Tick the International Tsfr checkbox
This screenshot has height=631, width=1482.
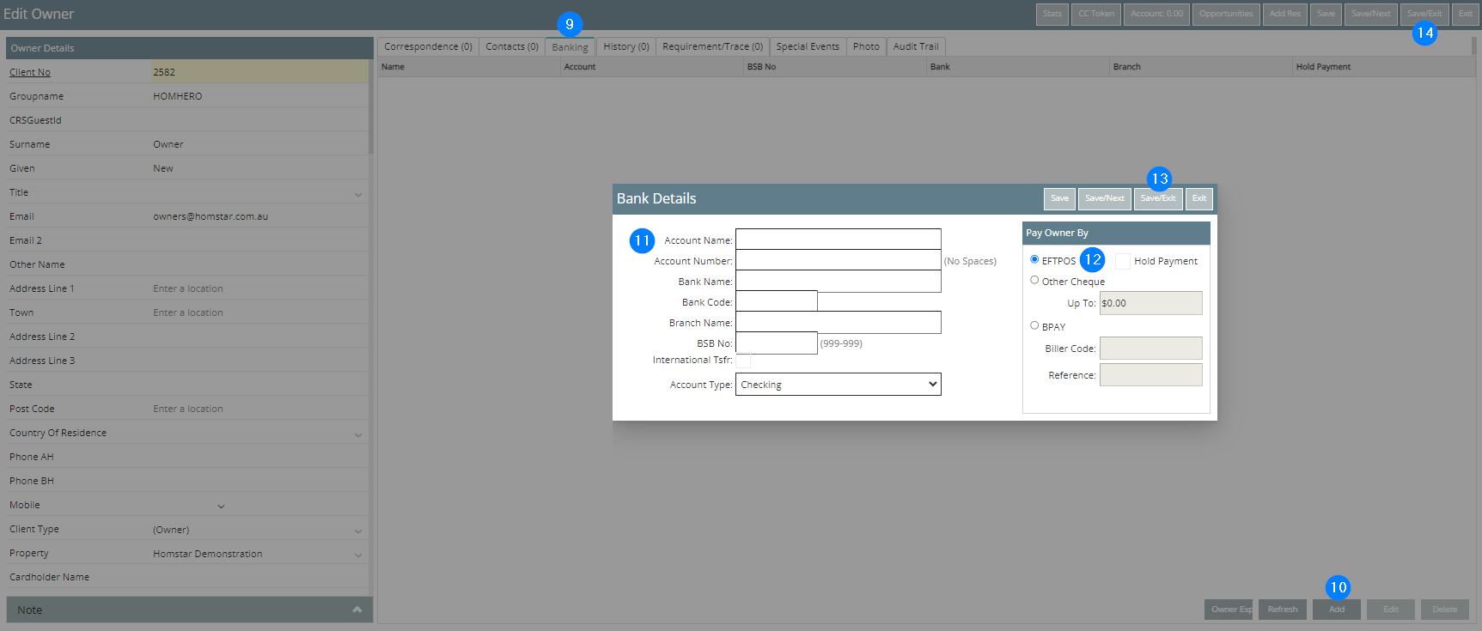coord(743,361)
